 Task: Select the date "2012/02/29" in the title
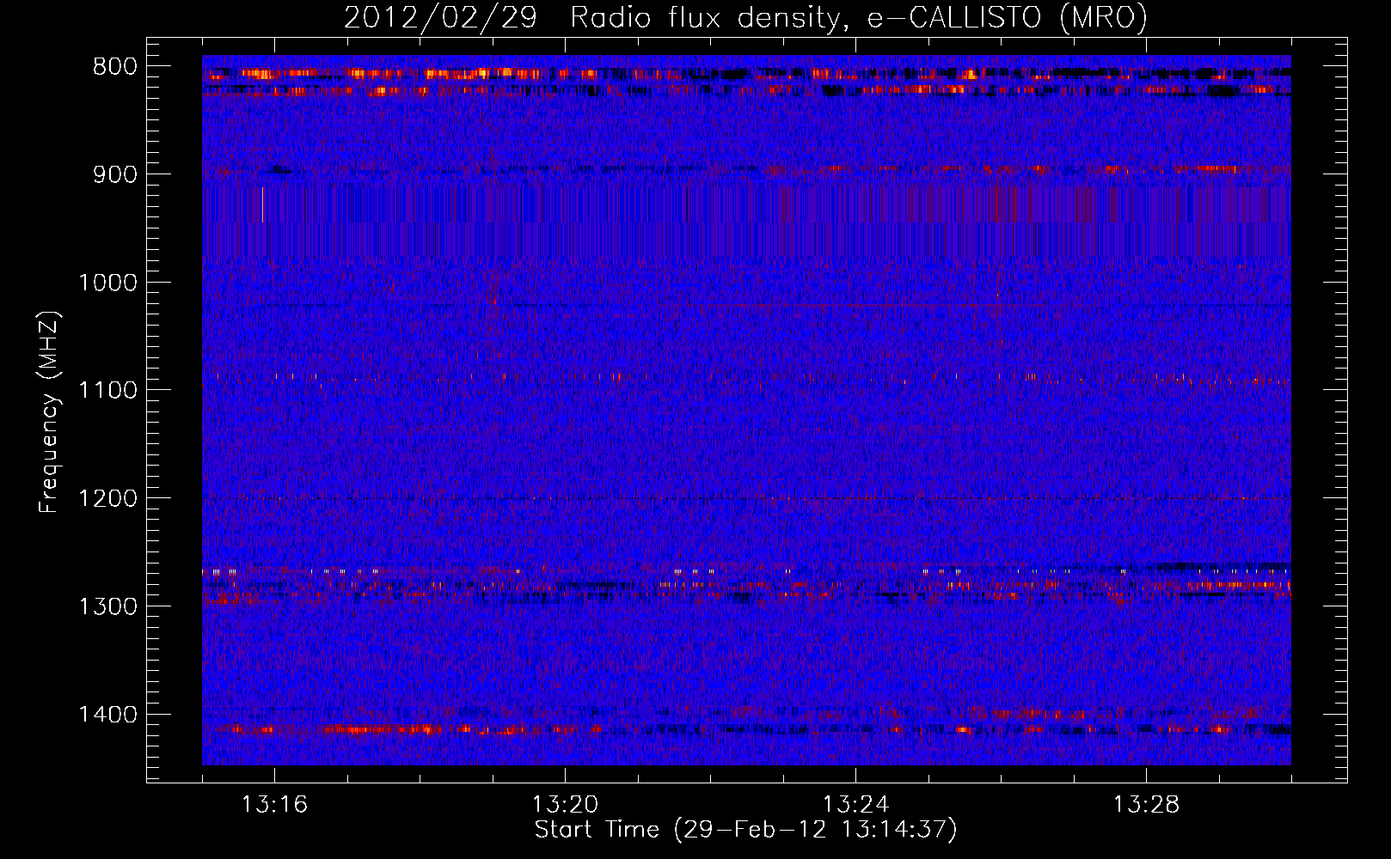441,18
